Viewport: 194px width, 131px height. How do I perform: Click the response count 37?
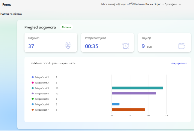pyautogui.click(x=31, y=46)
